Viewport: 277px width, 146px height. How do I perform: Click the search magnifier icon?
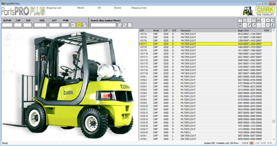(x=119, y=25)
